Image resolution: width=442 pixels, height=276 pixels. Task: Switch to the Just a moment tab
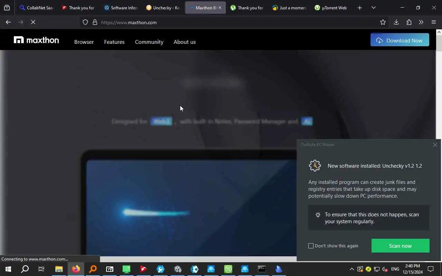point(289,8)
